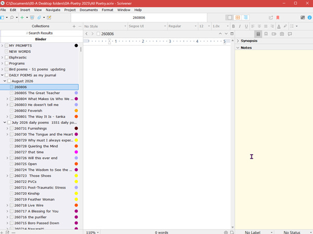Collapse the August 2026 folder

pyautogui.click(x=5, y=81)
